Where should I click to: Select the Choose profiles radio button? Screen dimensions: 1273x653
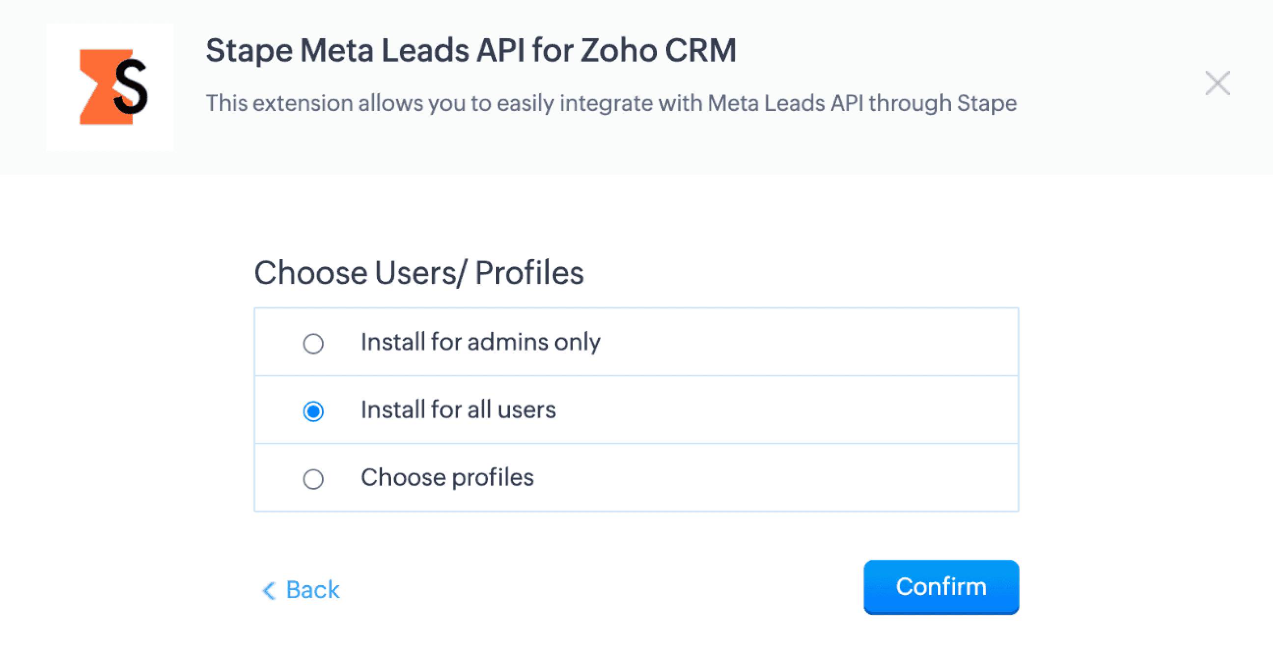[313, 479]
